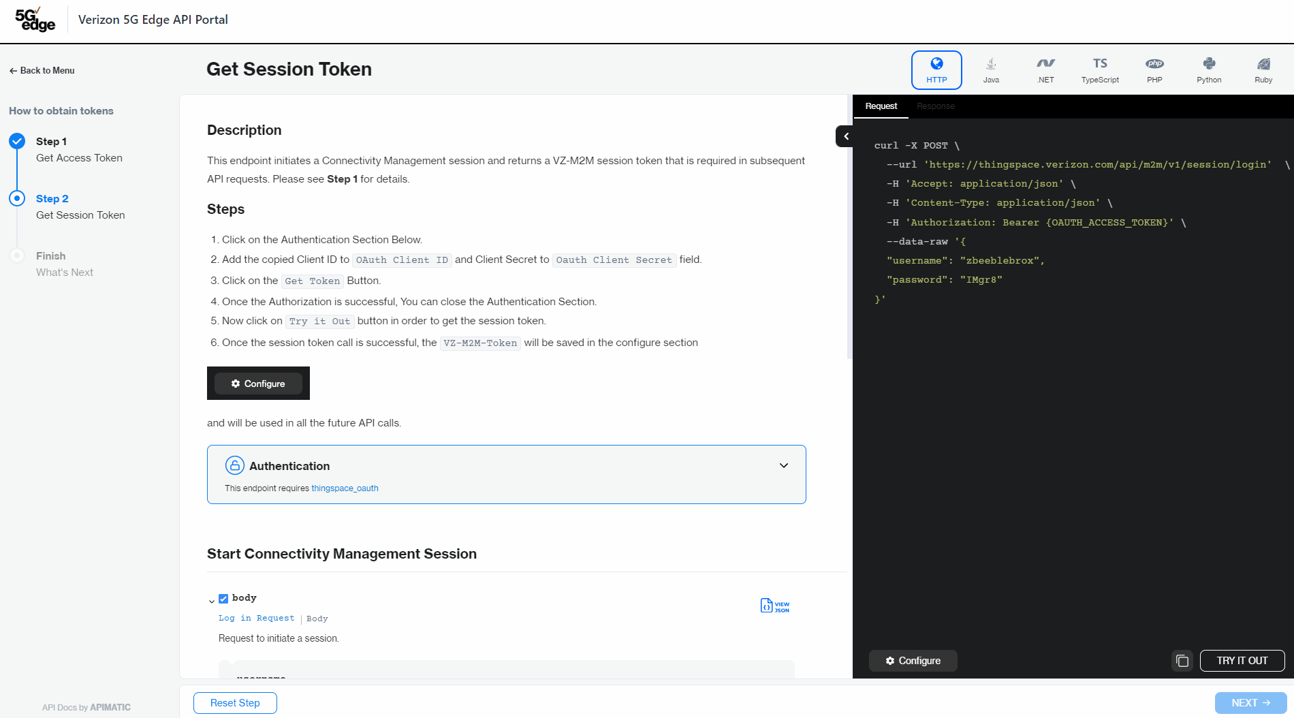Click the session login URL text
Image resolution: width=1294 pixels, height=718 pixels.
(x=1097, y=164)
